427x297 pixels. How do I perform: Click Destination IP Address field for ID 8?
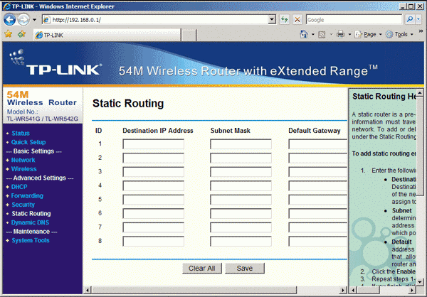153,242
